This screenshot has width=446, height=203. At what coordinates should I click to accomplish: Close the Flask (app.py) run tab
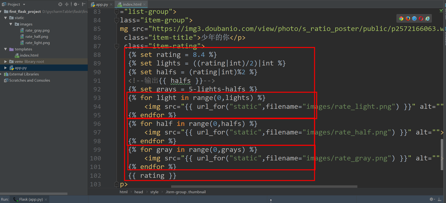[x=46, y=199]
